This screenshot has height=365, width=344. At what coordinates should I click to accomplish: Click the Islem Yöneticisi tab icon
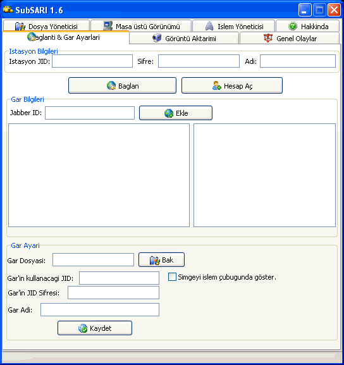point(209,26)
